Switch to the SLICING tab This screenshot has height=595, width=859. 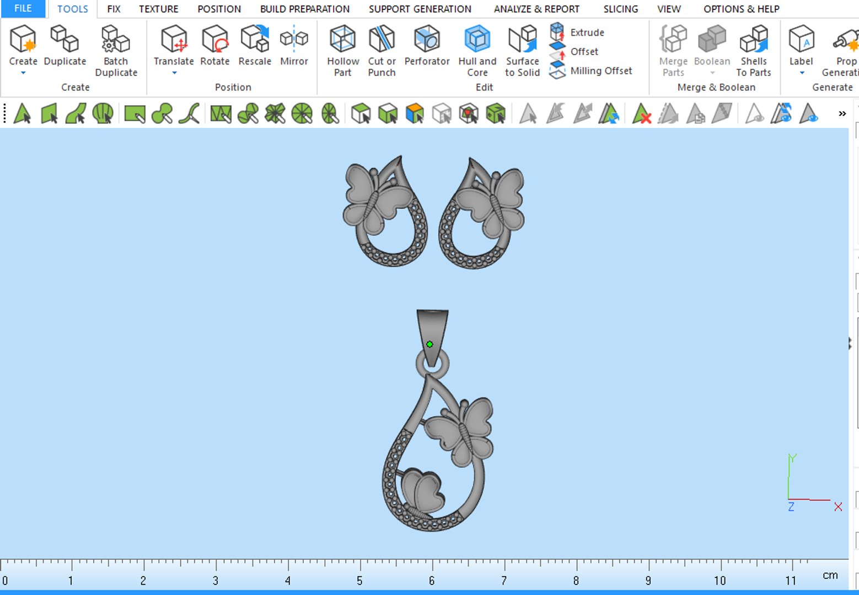coord(621,9)
